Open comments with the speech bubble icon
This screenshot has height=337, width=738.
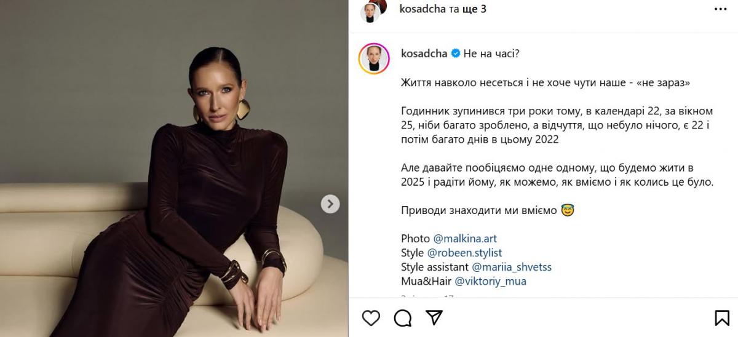tap(403, 317)
